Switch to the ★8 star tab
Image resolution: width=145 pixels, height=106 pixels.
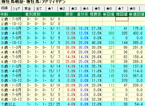pos(134,9)
